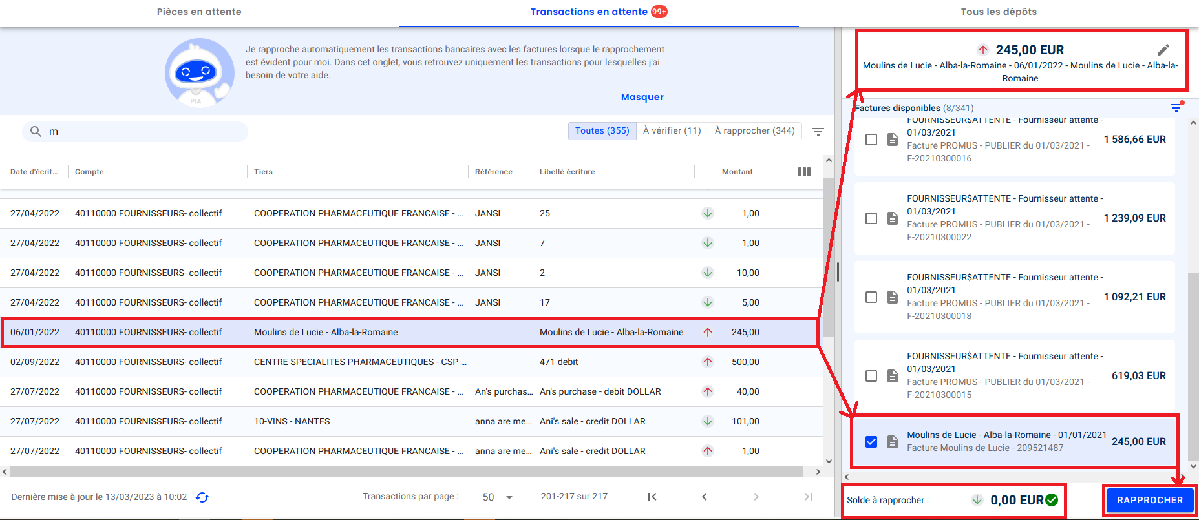Select the CENTRE SPECIALITES PHARMACEUTIQUES 500,00 row
Viewport: 1199px width, 520px height.
coord(412,362)
